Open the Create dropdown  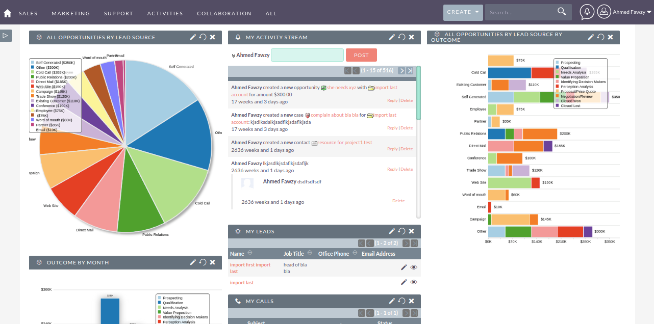[463, 12]
